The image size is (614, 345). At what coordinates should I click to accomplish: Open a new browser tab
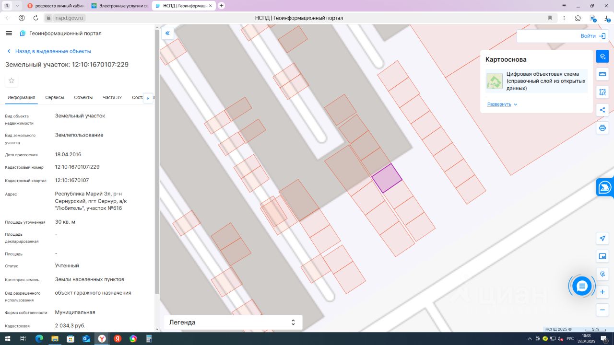click(221, 6)
